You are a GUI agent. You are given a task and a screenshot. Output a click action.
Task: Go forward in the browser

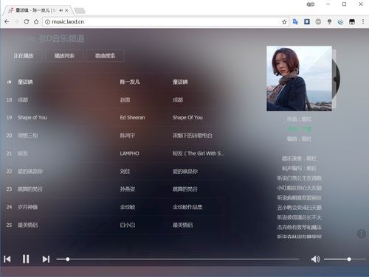(16, 21)
